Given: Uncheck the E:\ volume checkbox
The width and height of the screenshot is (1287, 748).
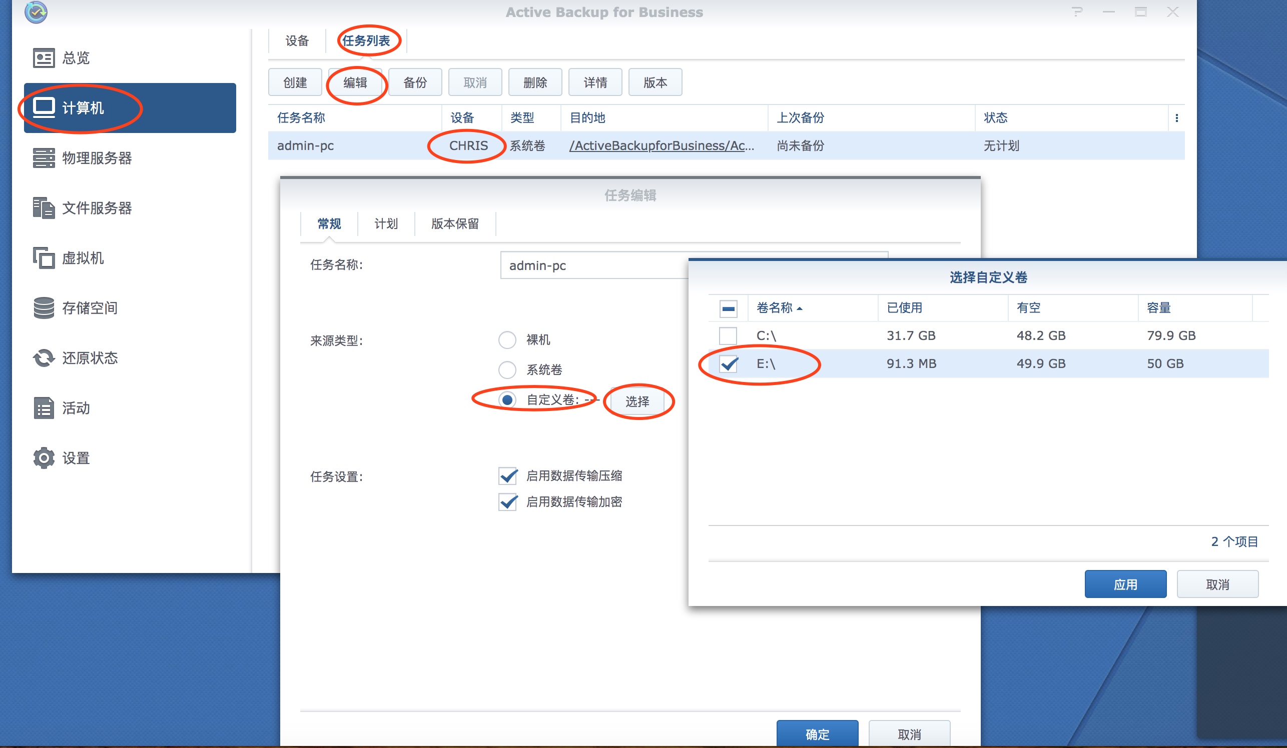Looking at the screenshot, I should point(728,364).
